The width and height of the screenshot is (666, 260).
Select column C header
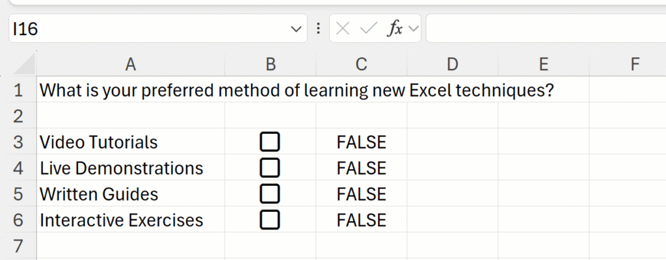pyautogui.click(x=362, y=64)
